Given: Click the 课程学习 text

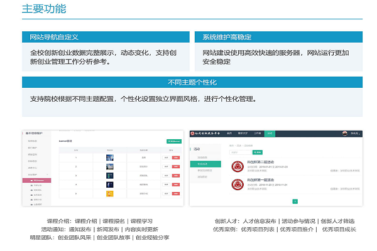Looking at the screenshot, I should [x=141, y=221].
